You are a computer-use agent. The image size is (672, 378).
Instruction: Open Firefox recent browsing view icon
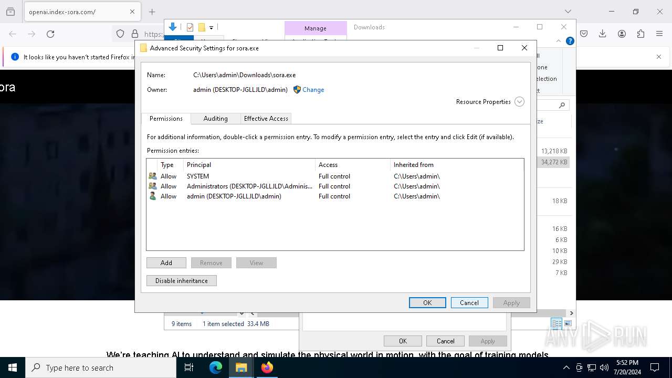pyautogui.click(x=10, y=12)
